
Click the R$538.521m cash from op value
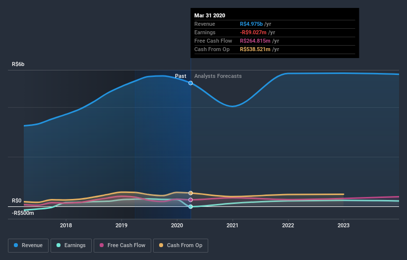(x=255, y=49)
